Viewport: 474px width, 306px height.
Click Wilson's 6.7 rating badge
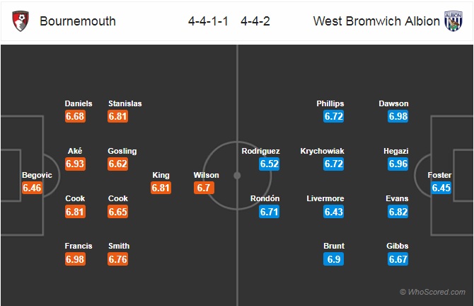pyautogui.click(x=204, y=188)
